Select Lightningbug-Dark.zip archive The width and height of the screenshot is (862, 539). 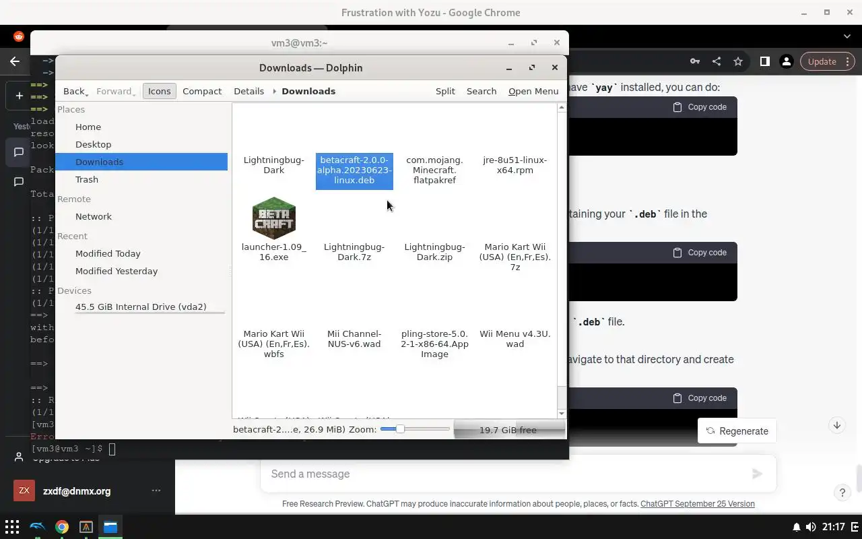click(434, 252)
